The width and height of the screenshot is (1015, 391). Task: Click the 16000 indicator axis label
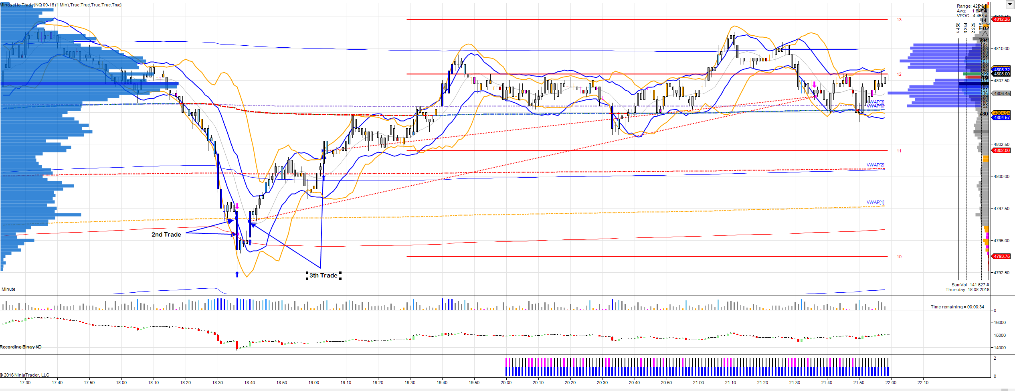(1000, 322)
